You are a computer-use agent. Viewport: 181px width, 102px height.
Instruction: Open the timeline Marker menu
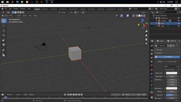coord(31,95)
